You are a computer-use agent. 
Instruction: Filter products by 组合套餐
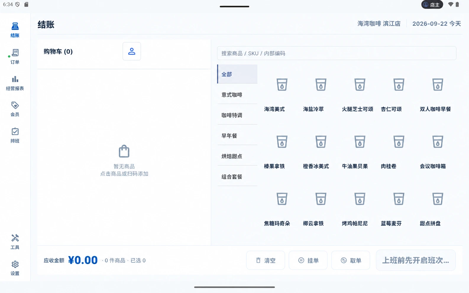237,177
